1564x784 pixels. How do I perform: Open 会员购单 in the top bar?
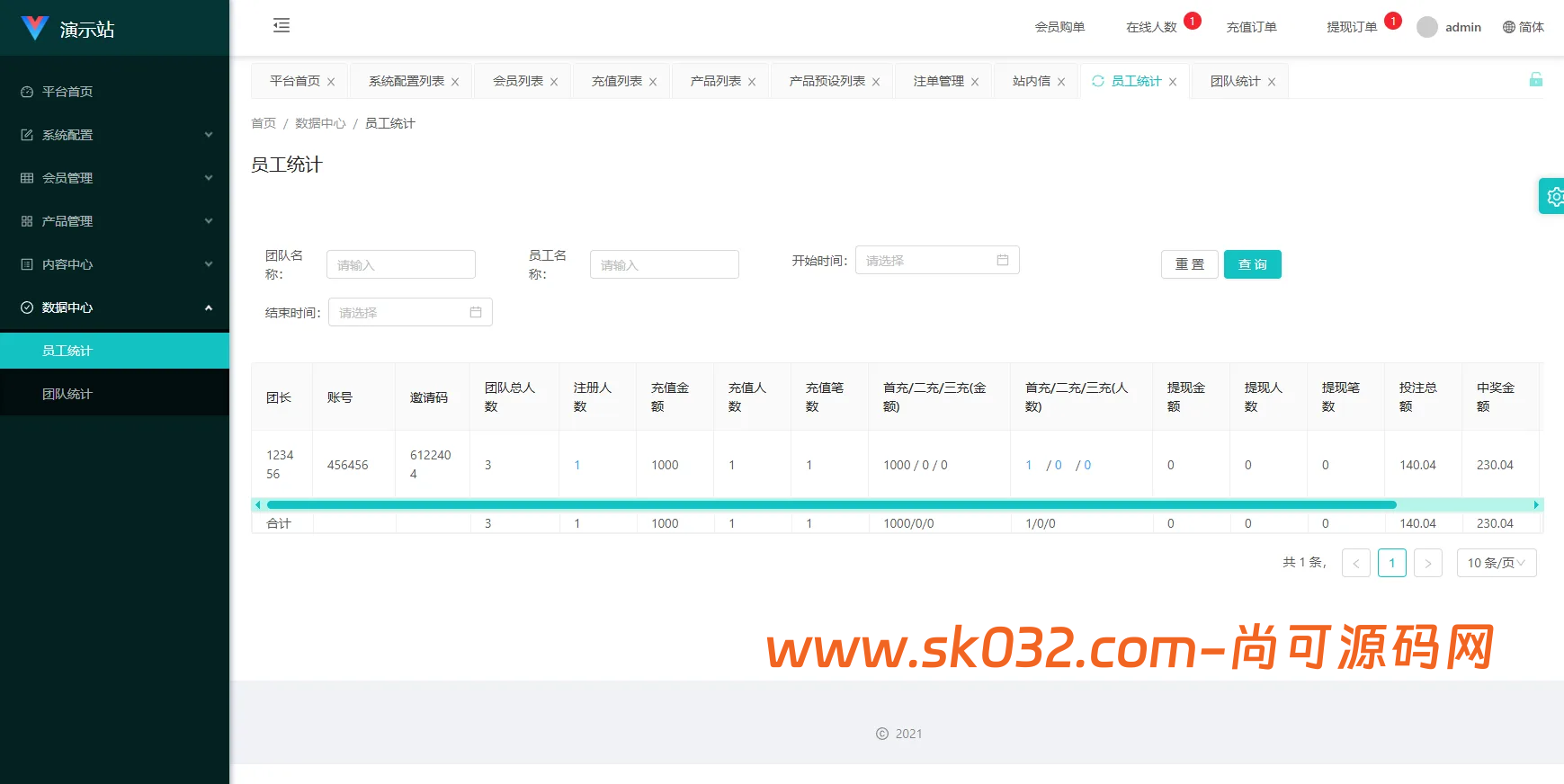[1059, 27]
